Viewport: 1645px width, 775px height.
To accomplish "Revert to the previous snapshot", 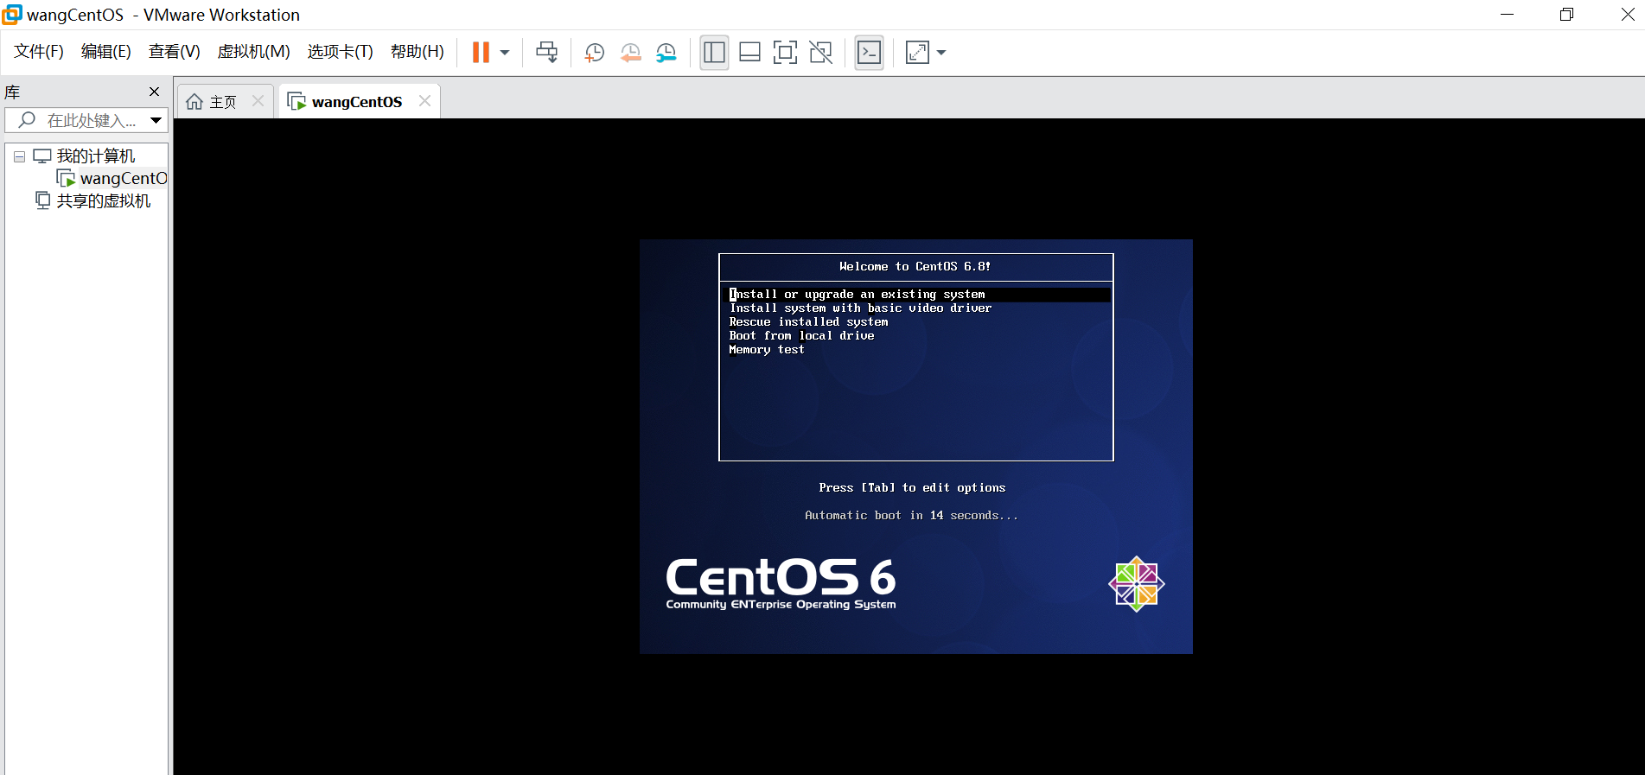I will (630, 53).
